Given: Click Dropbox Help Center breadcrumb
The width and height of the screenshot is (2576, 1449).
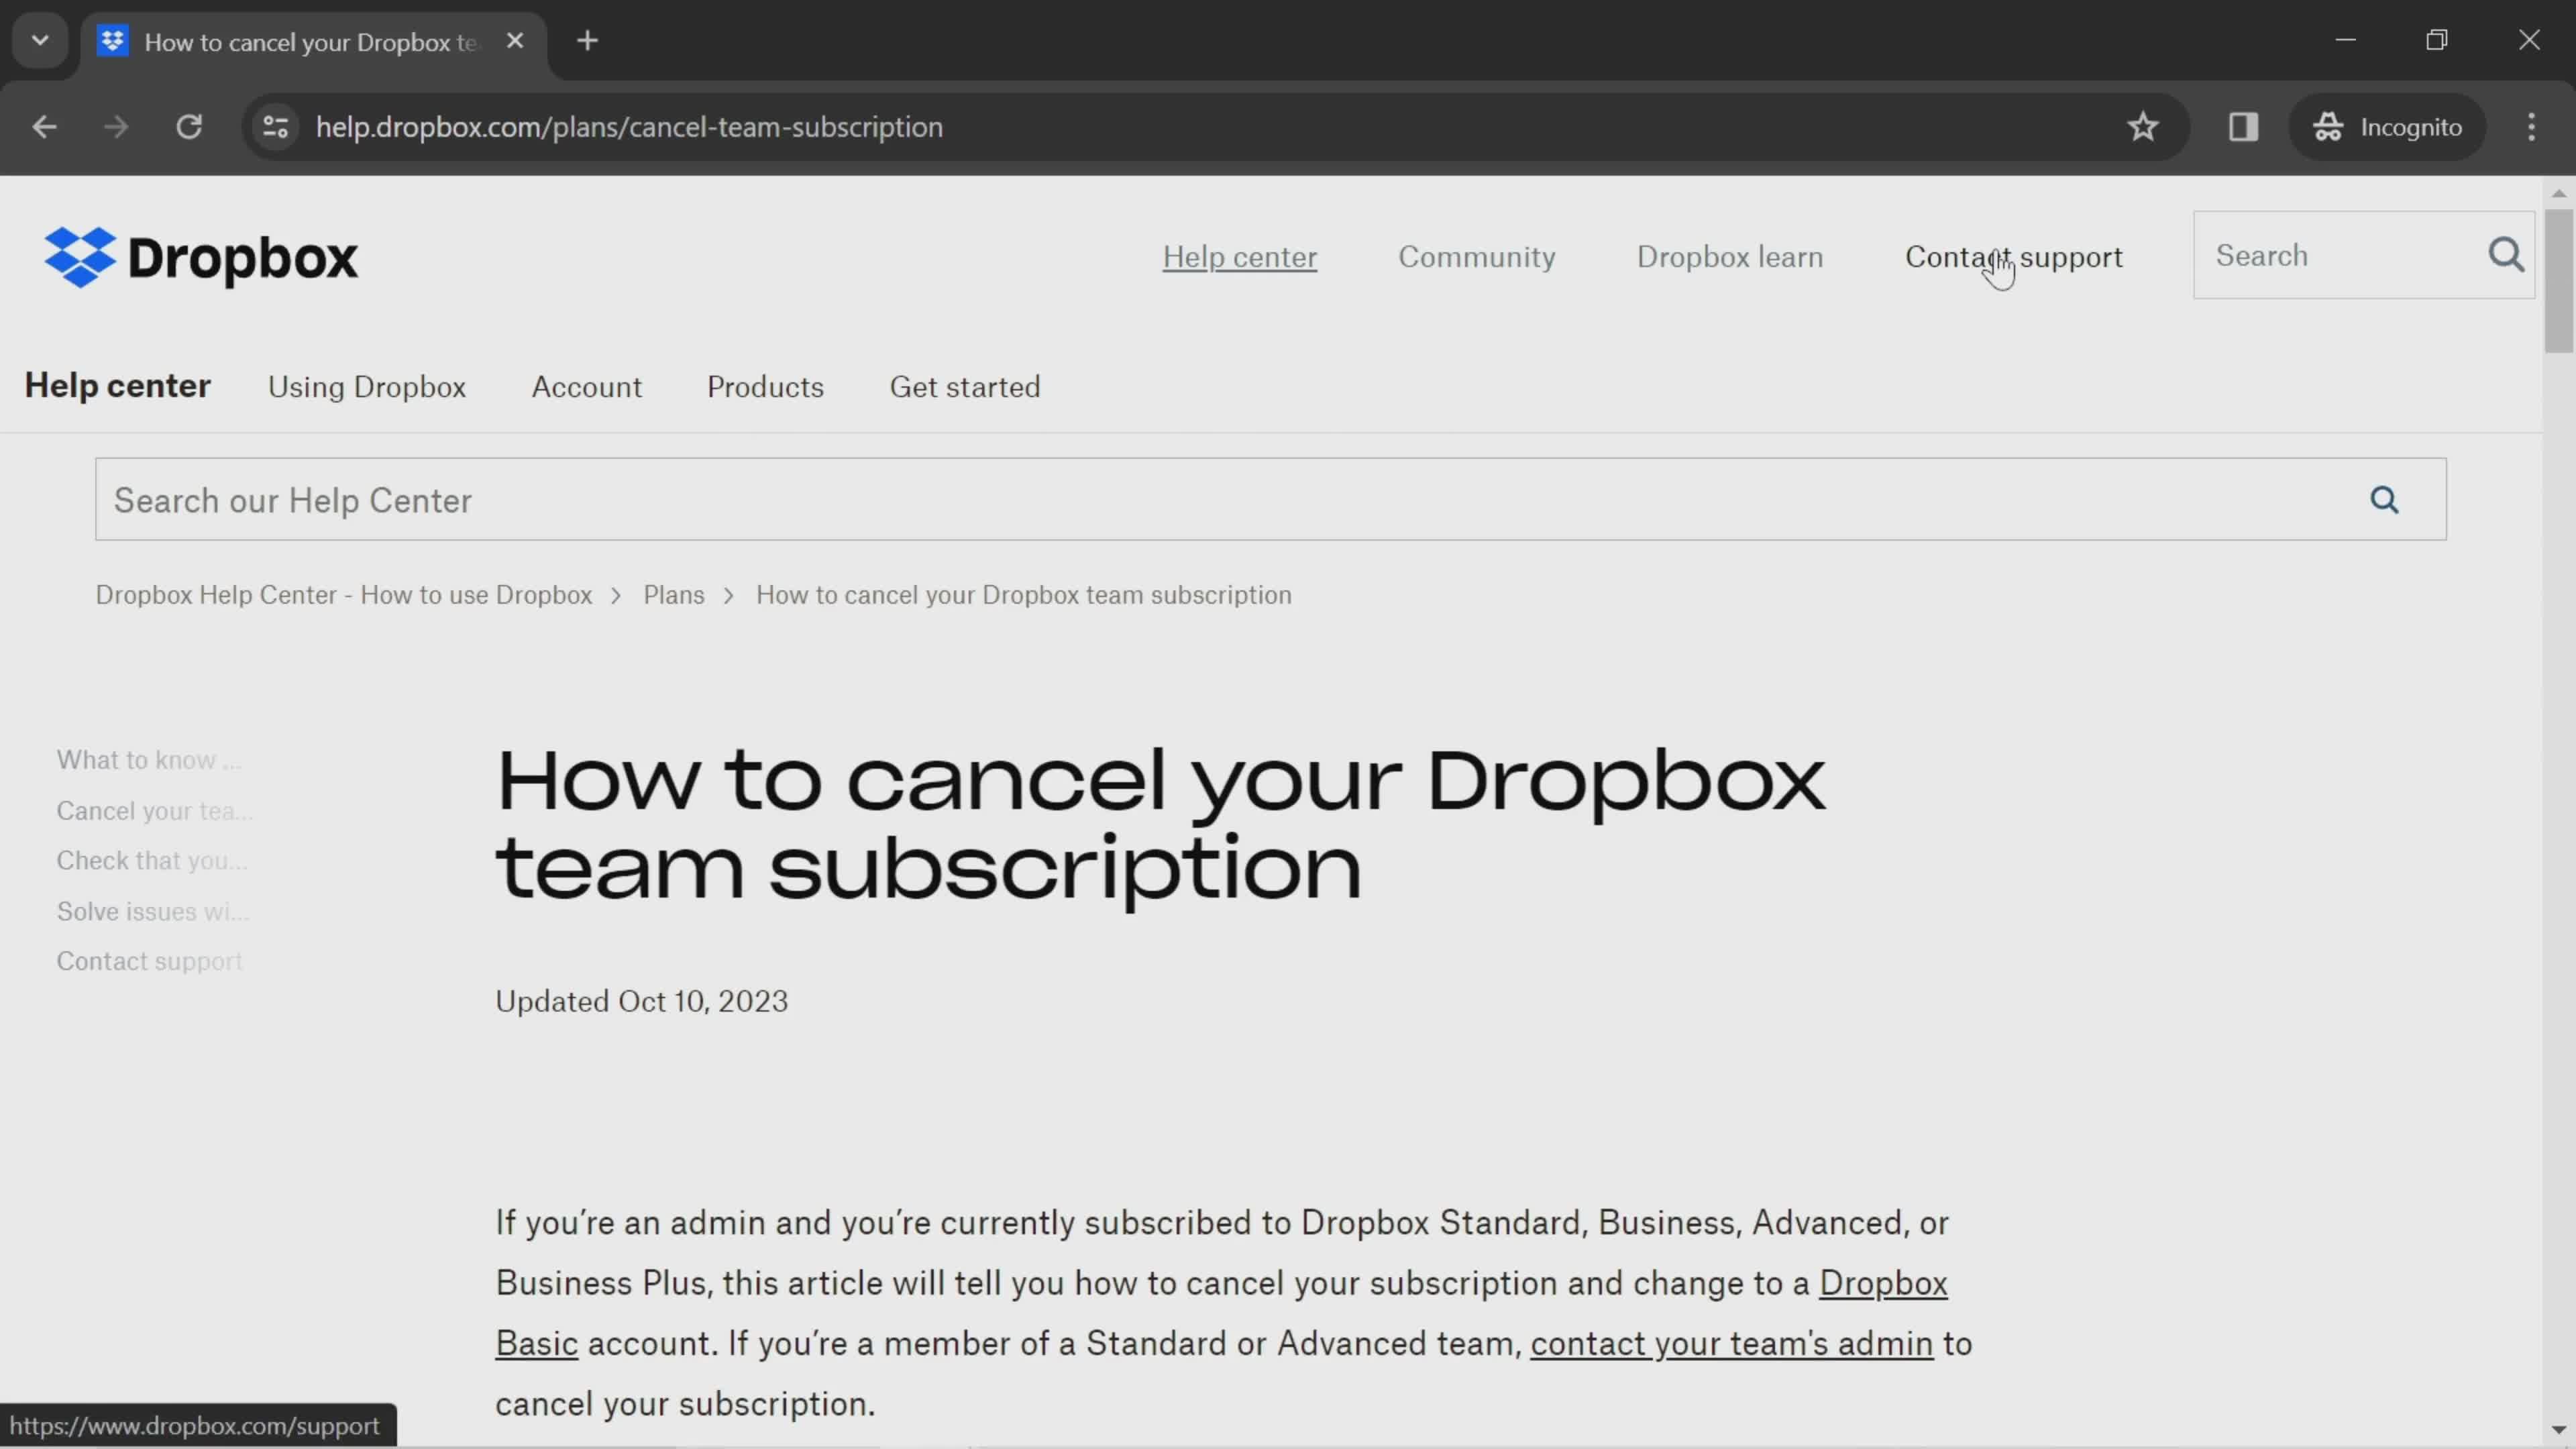Looking at the screenshot, I should [x=344, y=595].
